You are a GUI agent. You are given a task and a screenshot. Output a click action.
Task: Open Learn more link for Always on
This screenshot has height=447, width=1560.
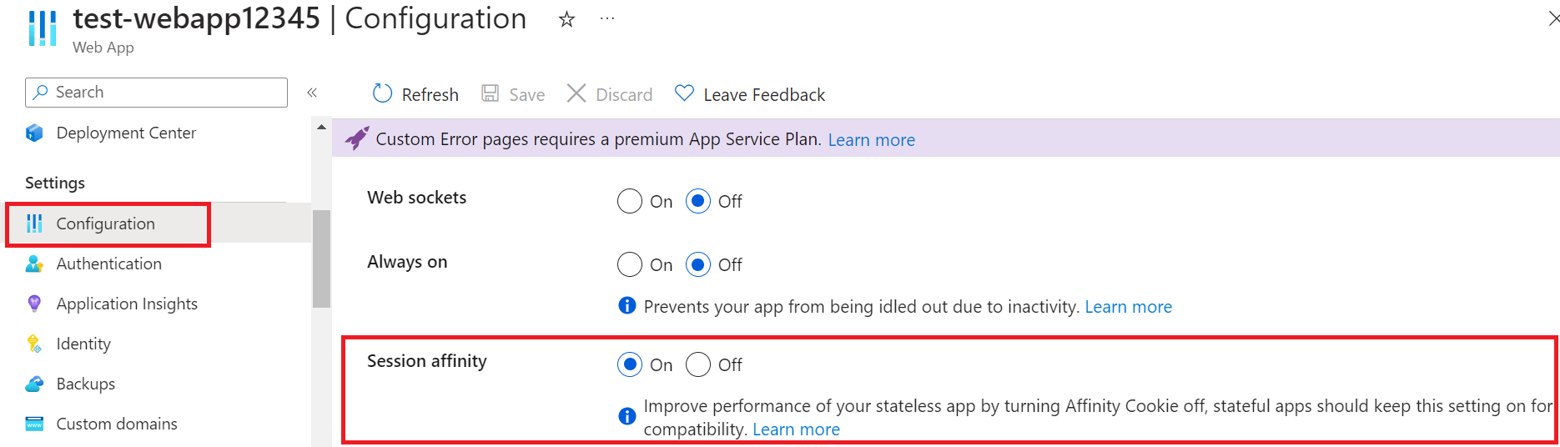[1128, 307]
